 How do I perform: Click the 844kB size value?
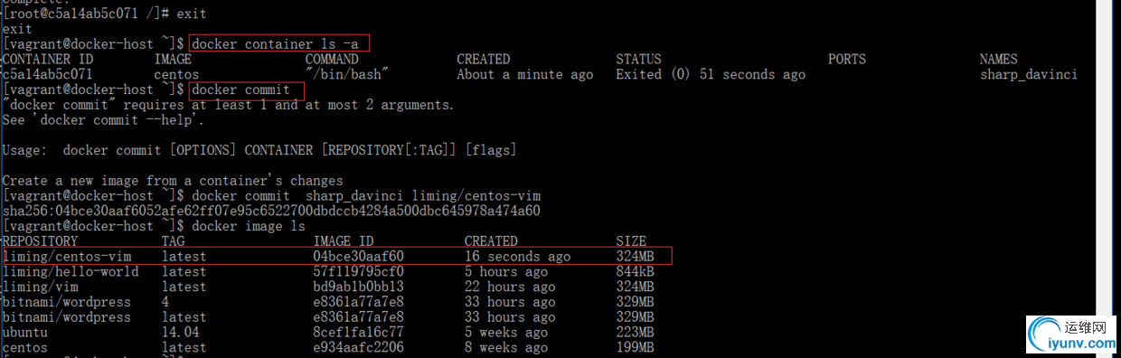point(635,272)
